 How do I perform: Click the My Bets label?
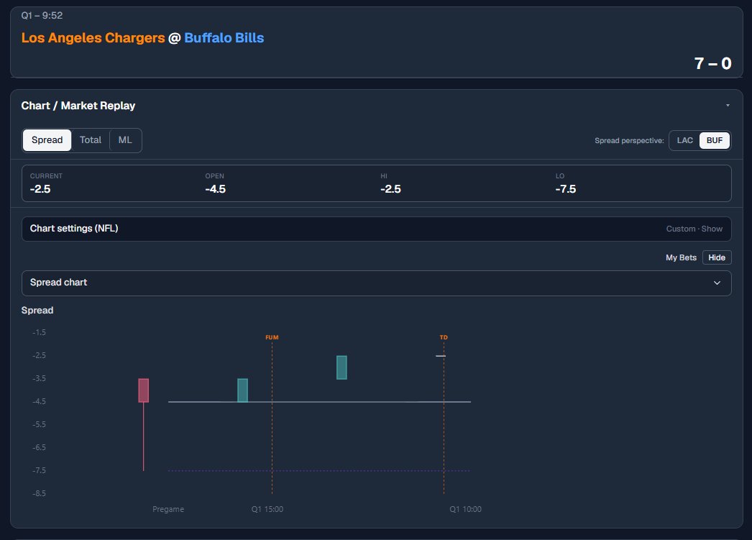point(681,257)
